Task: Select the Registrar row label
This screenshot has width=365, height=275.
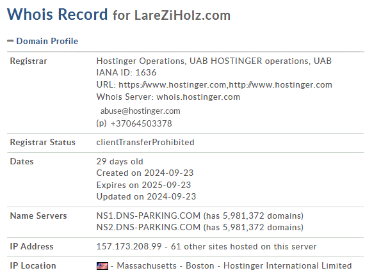Action: 28,61
